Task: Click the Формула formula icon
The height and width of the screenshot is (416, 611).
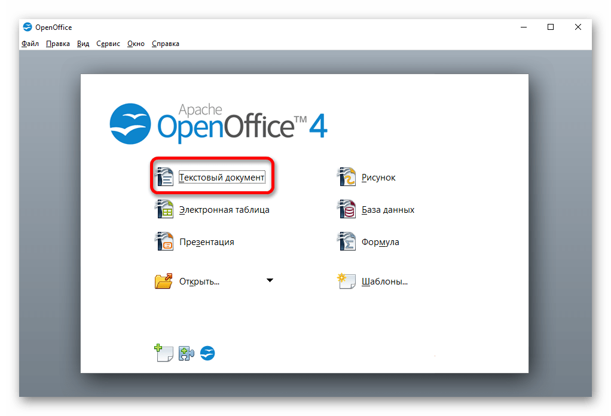Action: coord(346,241)
